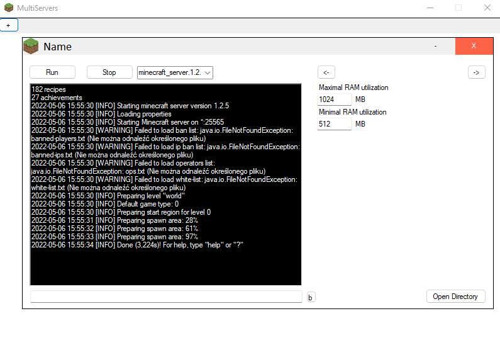Minimize the Name server panel with '-'

point(436,46)
